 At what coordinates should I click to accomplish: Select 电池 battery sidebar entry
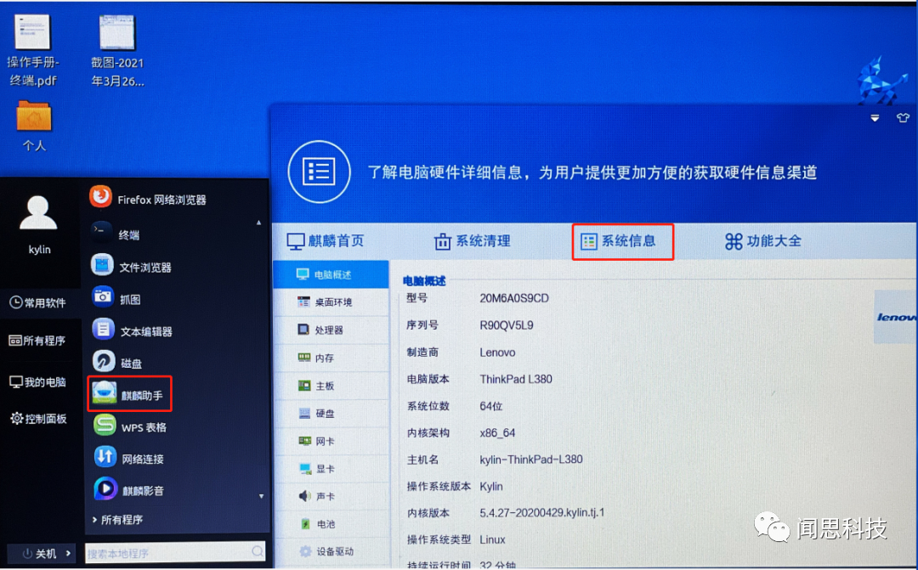point(331,524)
